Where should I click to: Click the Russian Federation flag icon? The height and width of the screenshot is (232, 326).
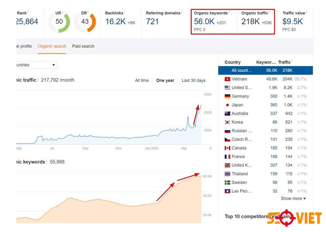228,131
